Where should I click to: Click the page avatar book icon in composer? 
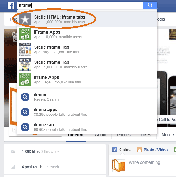click(x=119, y=166)
